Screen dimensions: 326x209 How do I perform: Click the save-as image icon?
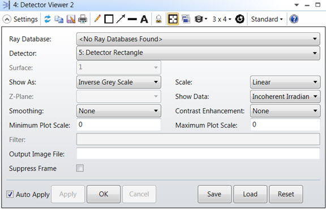click(x=71, y=19)
